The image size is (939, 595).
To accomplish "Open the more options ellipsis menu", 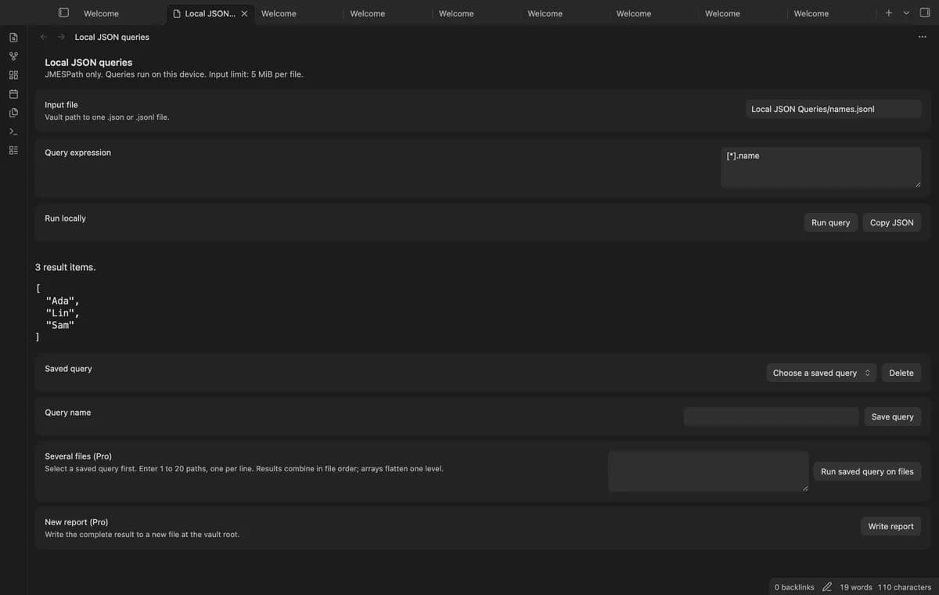I will pyautogui.click(x=923, y=37).
